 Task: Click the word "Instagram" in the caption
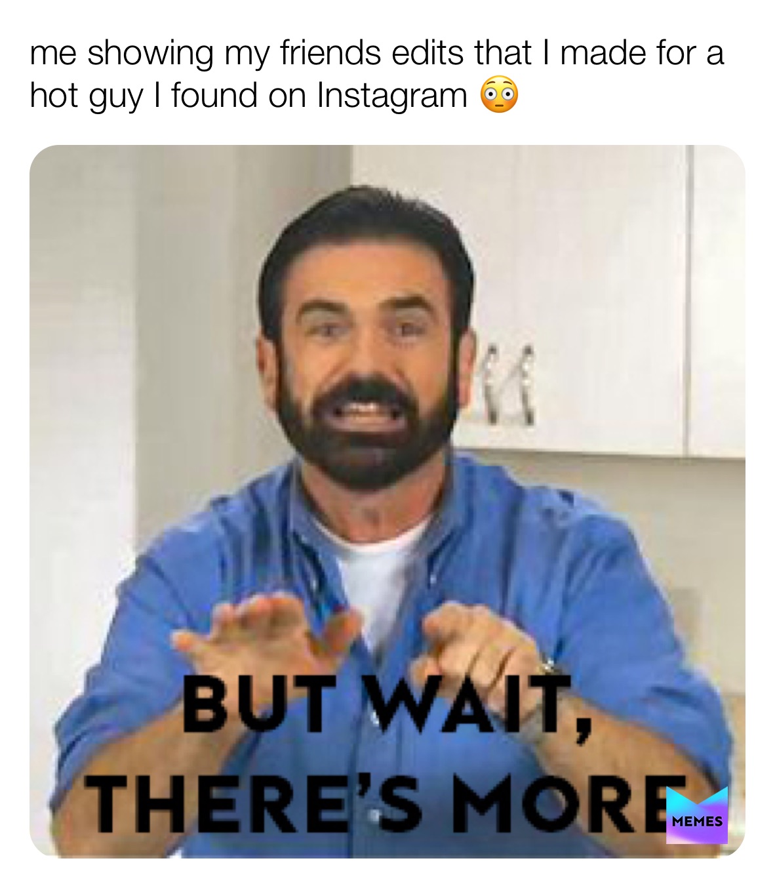(x=391, y=96)
